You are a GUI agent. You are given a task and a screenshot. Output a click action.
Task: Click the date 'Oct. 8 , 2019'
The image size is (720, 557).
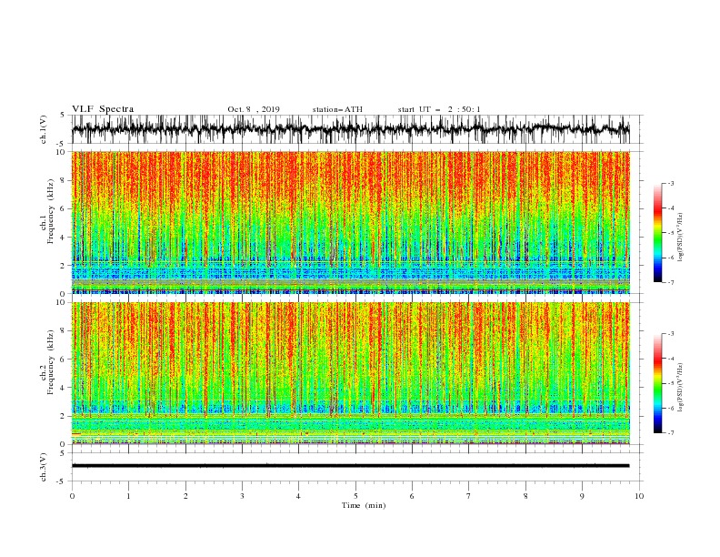point(254,109)
